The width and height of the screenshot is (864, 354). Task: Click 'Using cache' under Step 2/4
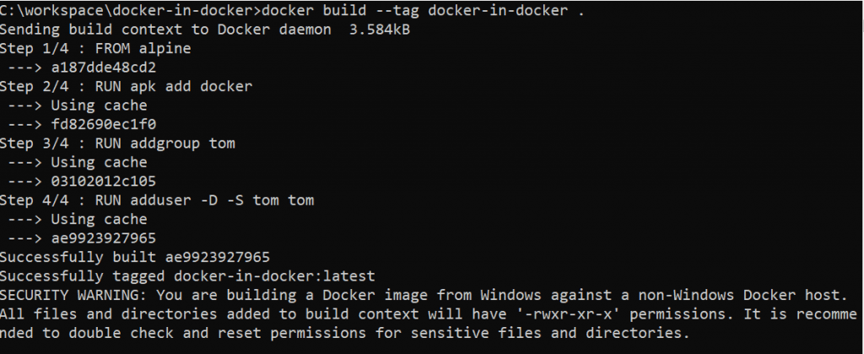99,105
